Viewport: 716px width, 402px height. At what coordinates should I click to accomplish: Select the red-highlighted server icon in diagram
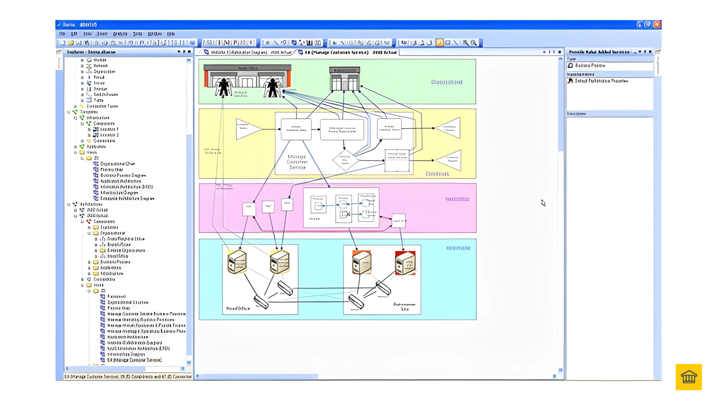click(405, 263)
